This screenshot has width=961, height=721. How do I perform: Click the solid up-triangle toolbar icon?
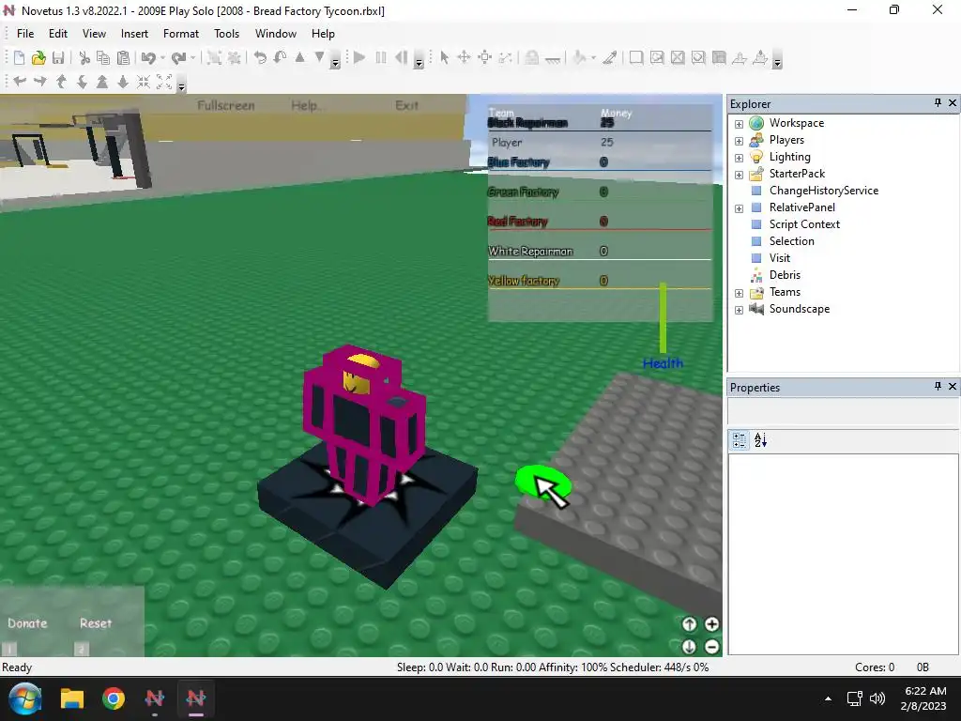click(x=299, y=57)
